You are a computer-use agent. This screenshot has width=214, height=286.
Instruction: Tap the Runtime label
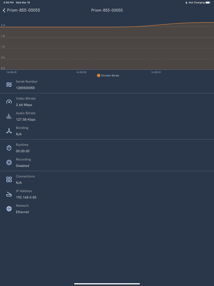22,145
